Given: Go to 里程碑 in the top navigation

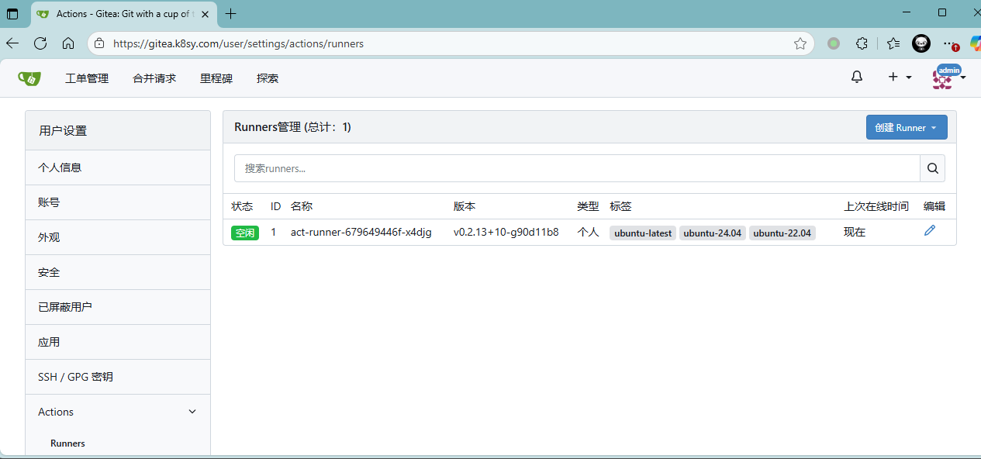Looking at the screenshot, I should pos(216,78).
